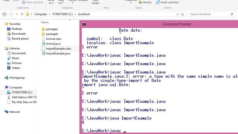The height and width of the screenshot is (134, 238).
Task: Click the Desktop icon in Favorites
Action: [x=9, y=29]
